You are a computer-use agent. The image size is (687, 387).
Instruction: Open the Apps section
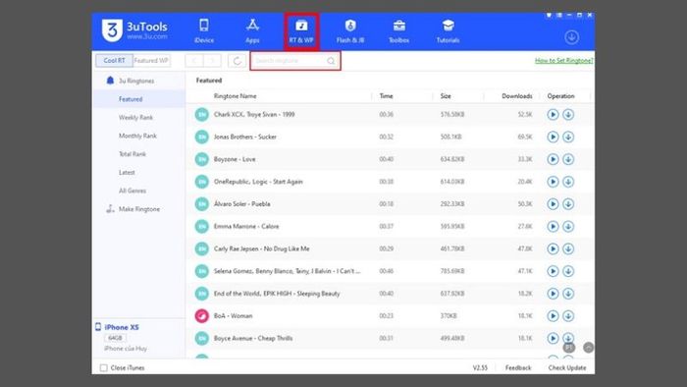click(x=252, y=31)
